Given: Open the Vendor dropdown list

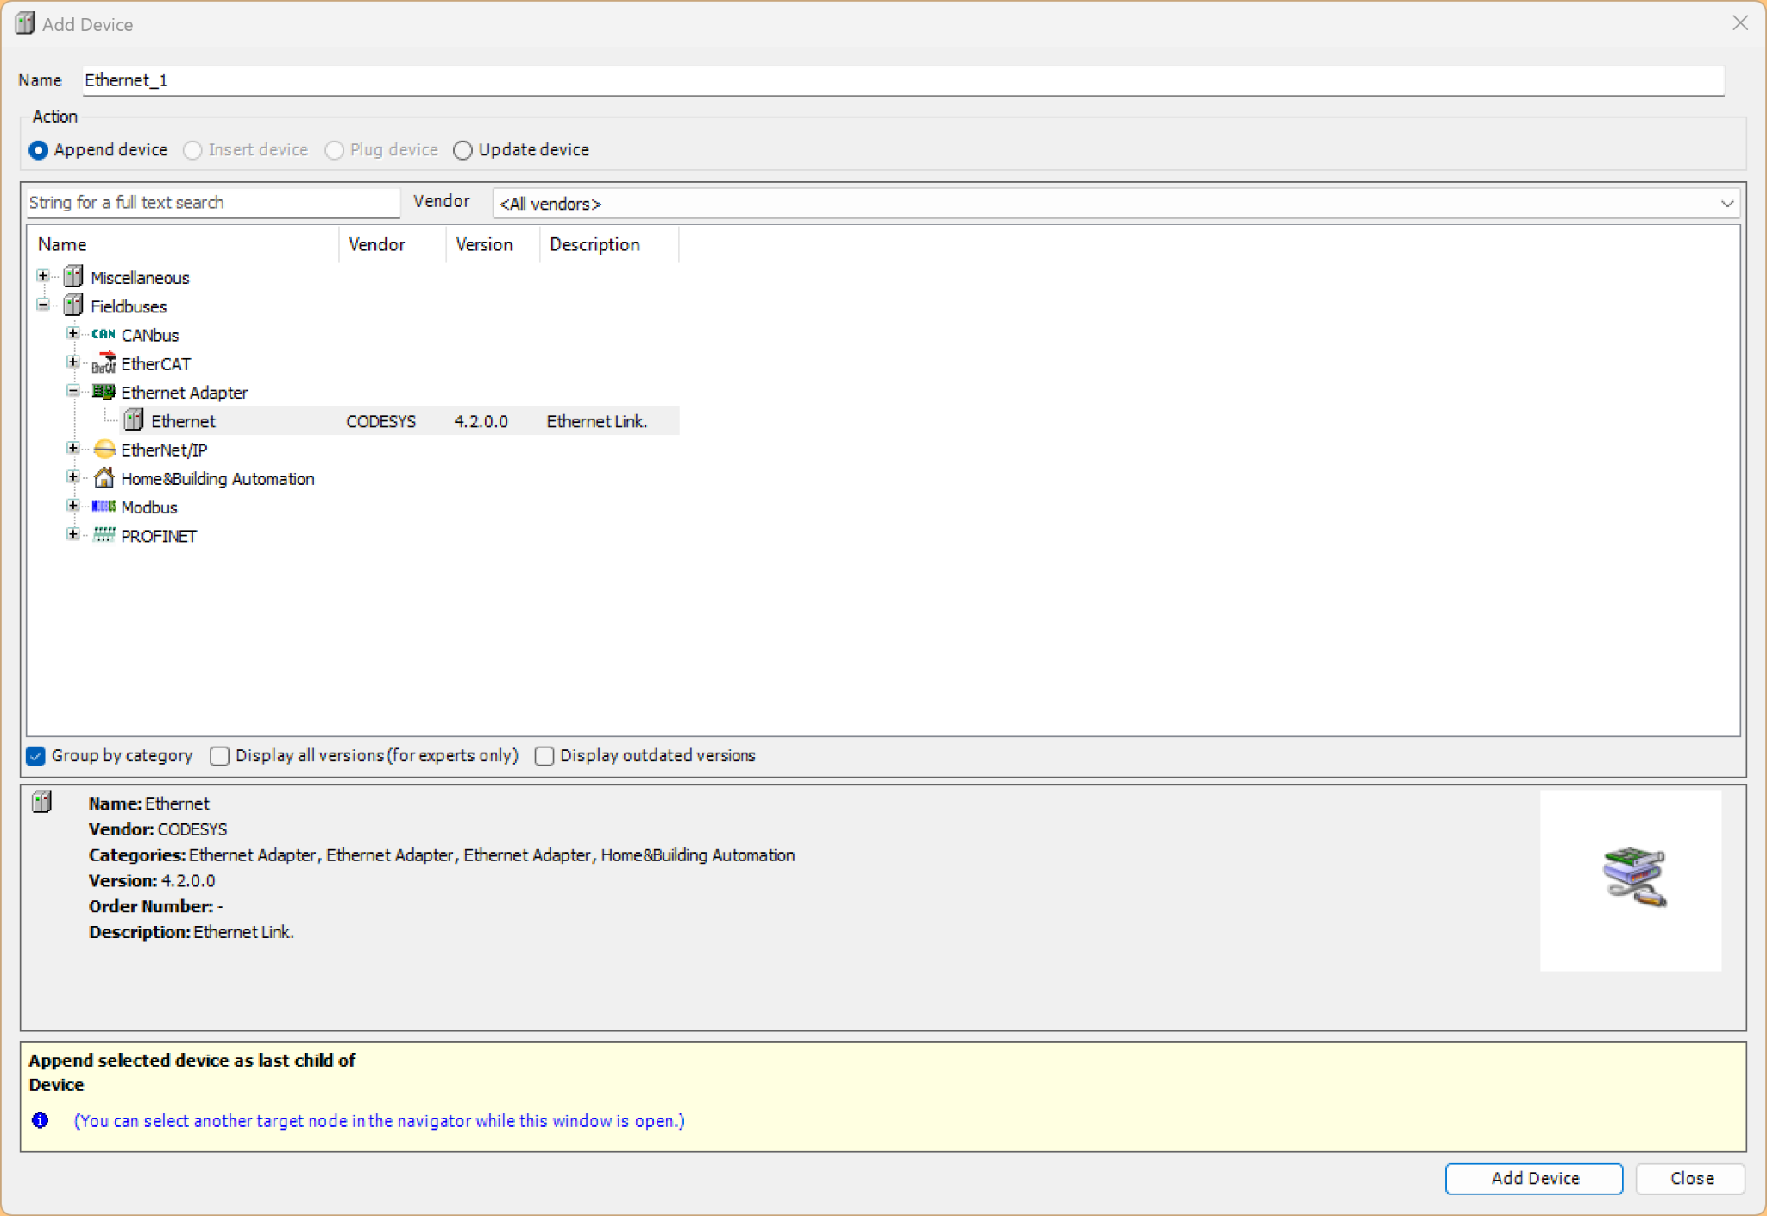Looking at the screenshot, I should (x=1726, y=204).
